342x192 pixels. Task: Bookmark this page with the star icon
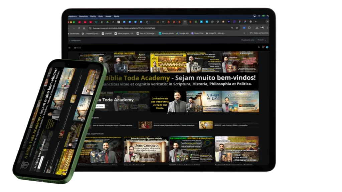point(237,28)
